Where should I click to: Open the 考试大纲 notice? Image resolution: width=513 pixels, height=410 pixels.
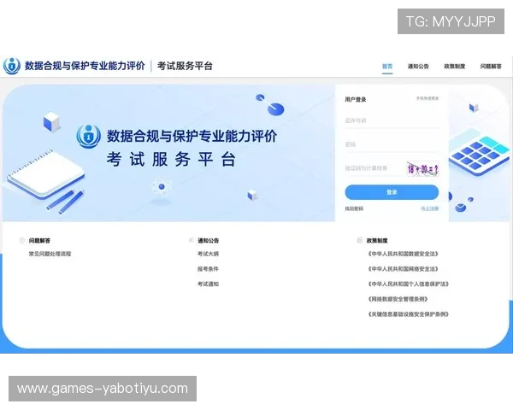(x=208, y=254)
